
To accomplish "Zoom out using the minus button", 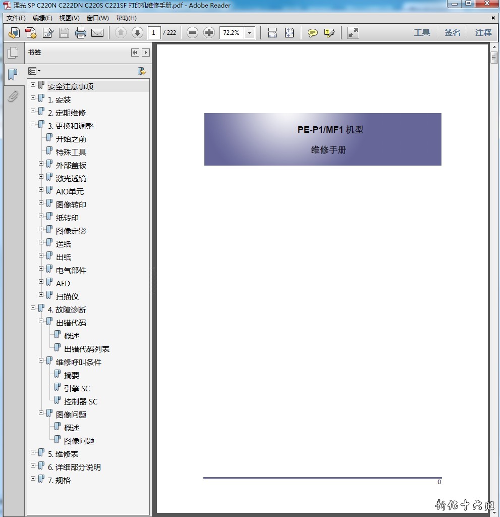I will [192, 33].
